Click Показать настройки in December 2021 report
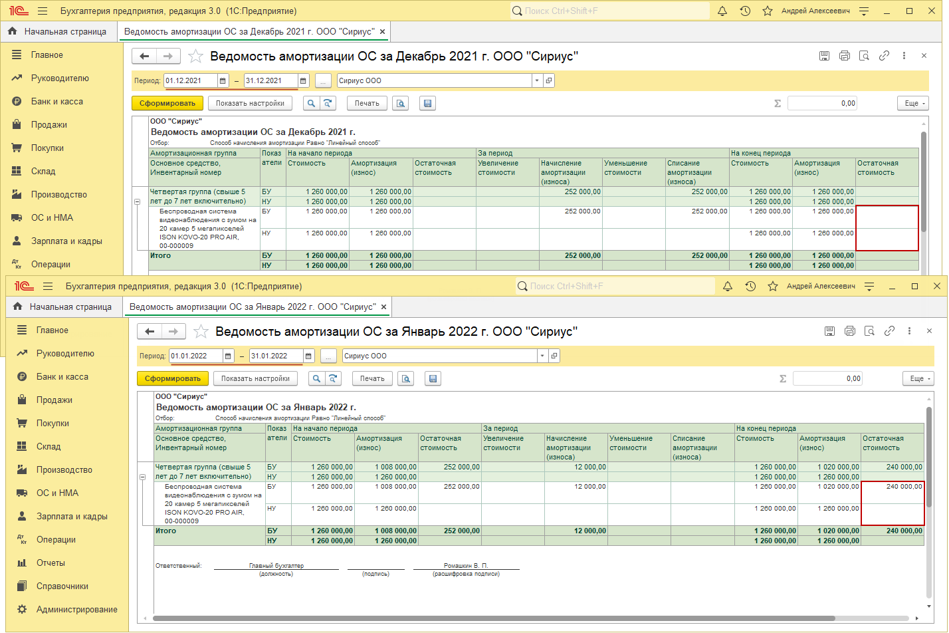This screenshot has height=633, width=949. 250,103
